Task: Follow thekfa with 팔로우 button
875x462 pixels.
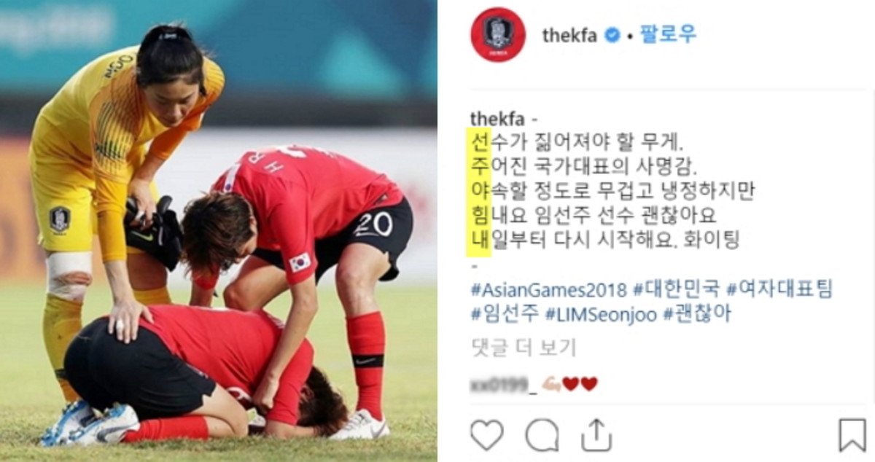Action: pyautogui.click(x=668, y=34)
